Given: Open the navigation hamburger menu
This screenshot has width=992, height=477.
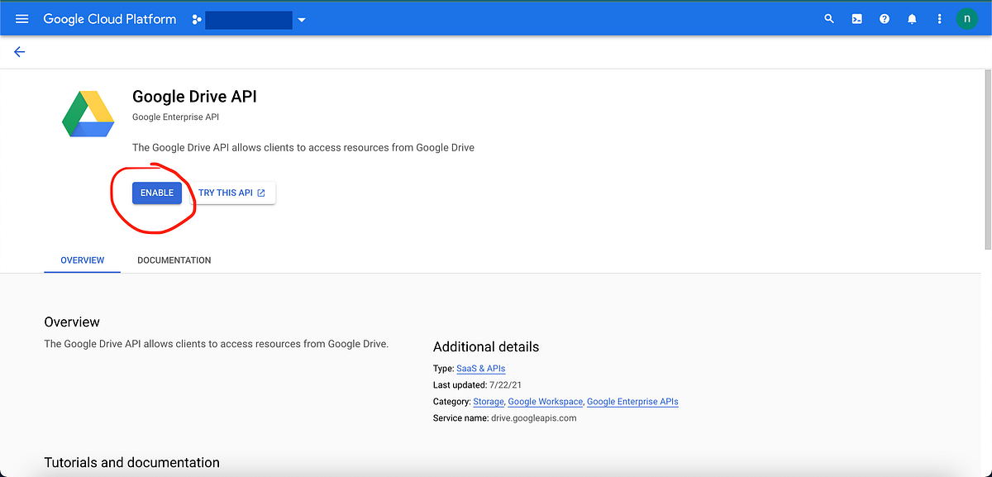Looking at the screenshot, I should [21, 18].
